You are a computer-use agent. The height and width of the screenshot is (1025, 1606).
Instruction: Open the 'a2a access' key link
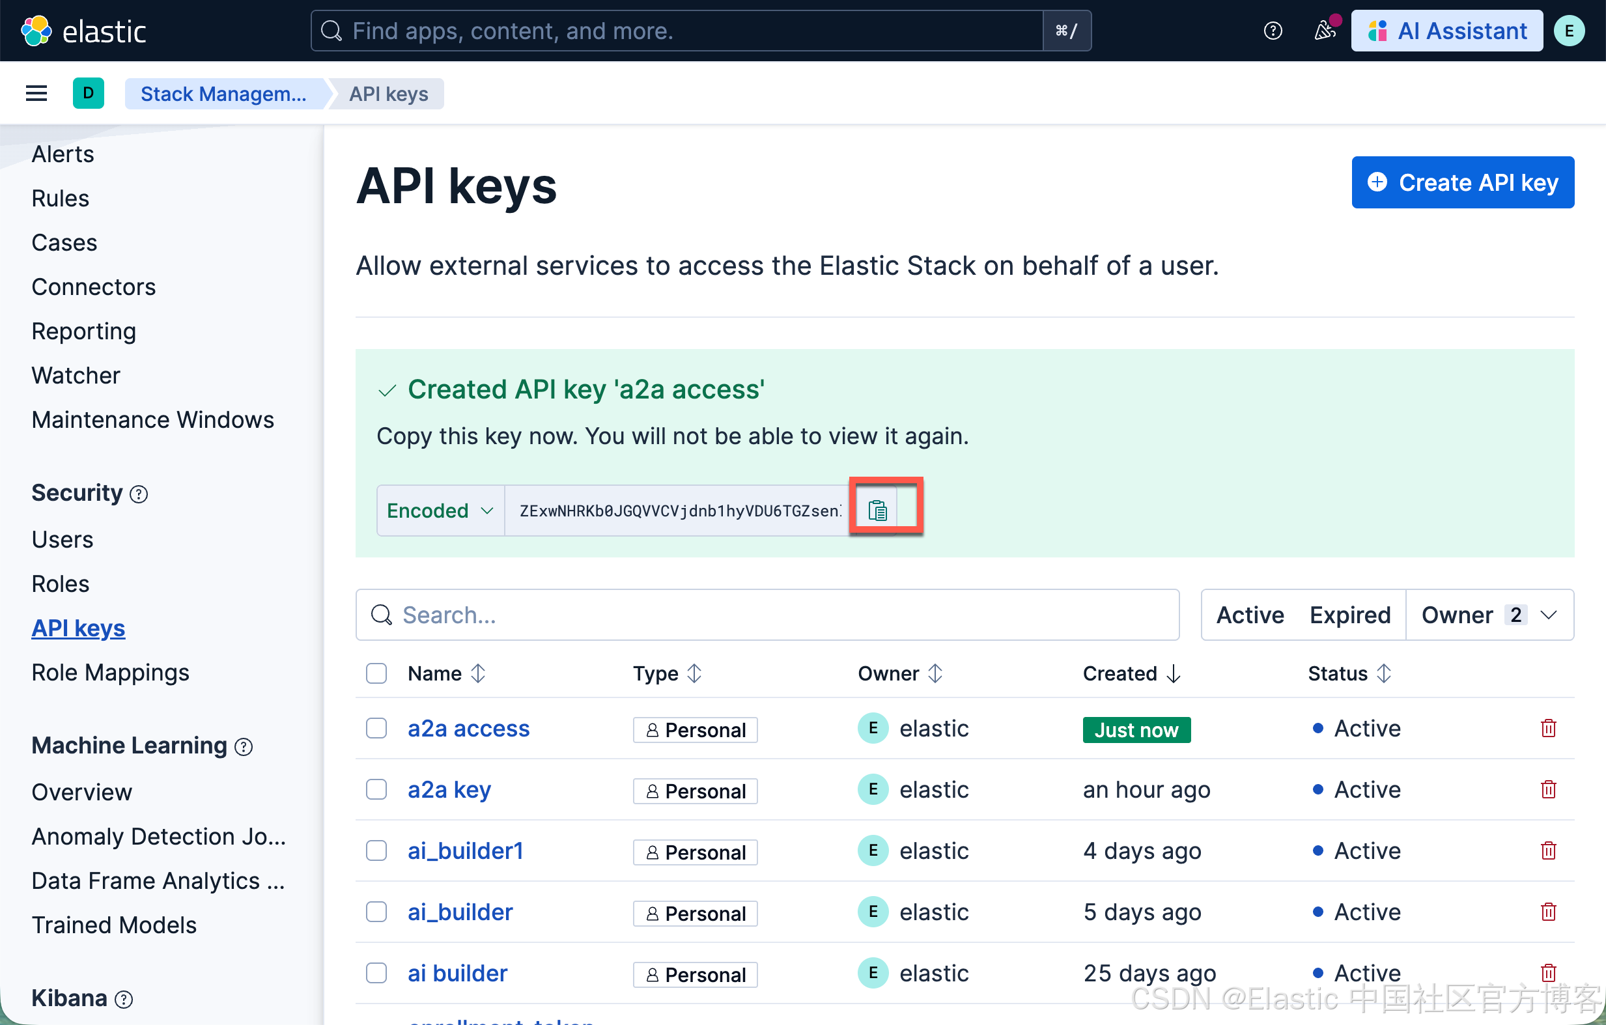pyautogui.click(x=468, y=728)
